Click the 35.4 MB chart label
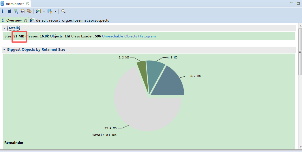302x152 pixels. point(110,128)
